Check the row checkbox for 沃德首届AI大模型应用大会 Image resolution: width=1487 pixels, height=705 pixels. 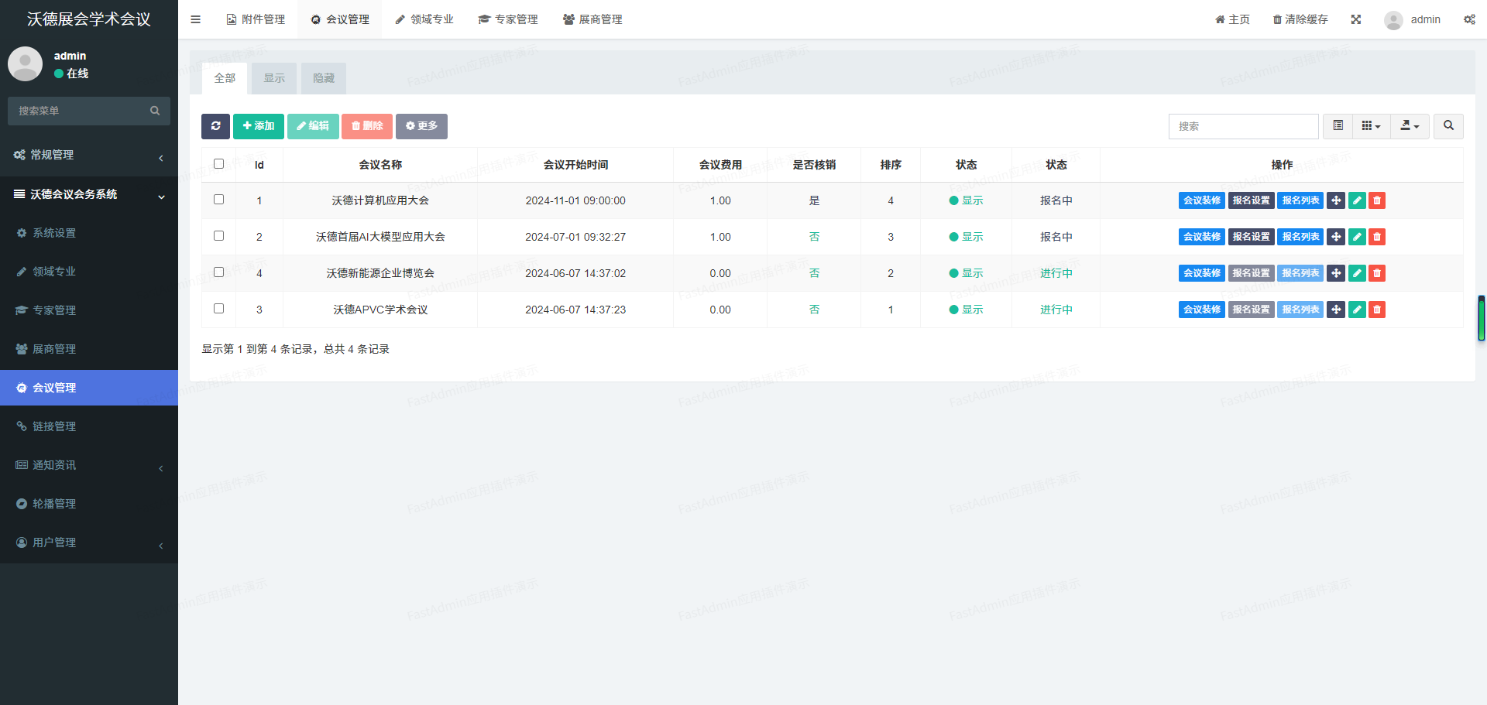[218, 236]
